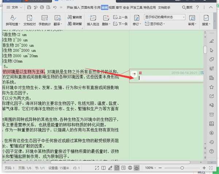Click the save icon in quick toolbar
The width and height of the screenshot is (219, 174).
(29, 7)
